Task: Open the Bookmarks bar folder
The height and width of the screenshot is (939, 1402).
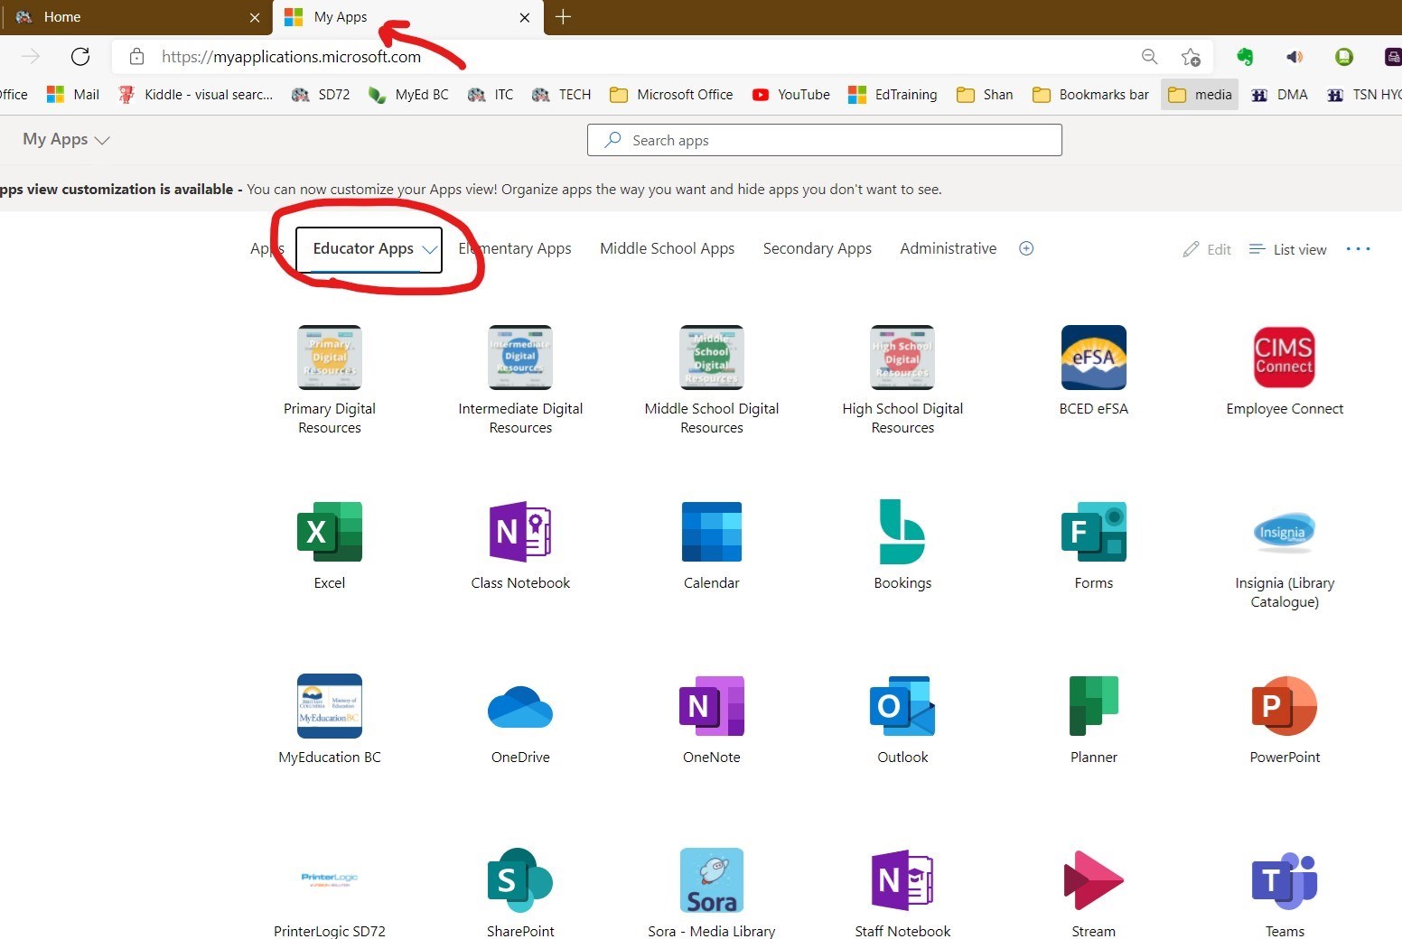Action: tap(1090, 94)
